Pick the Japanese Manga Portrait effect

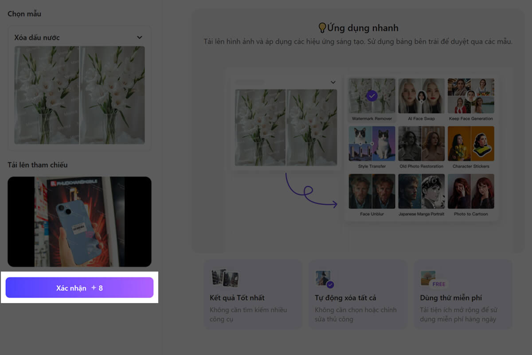(421, 192)
